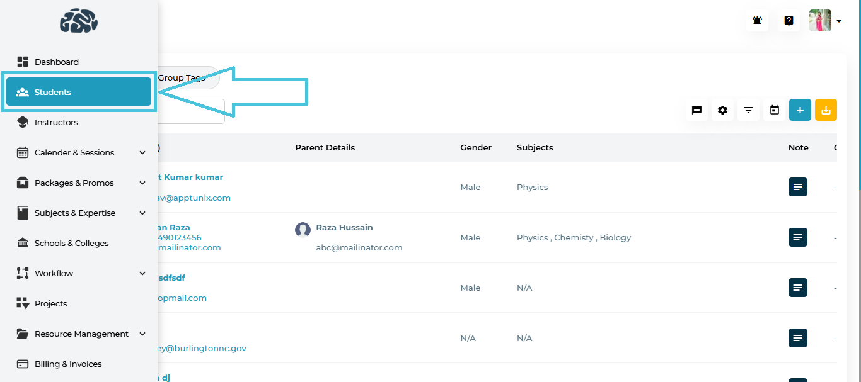Viewport: 861px width, 382px height.
Task: Expand Packages & Promos submenu
Action: click(142, 183)
